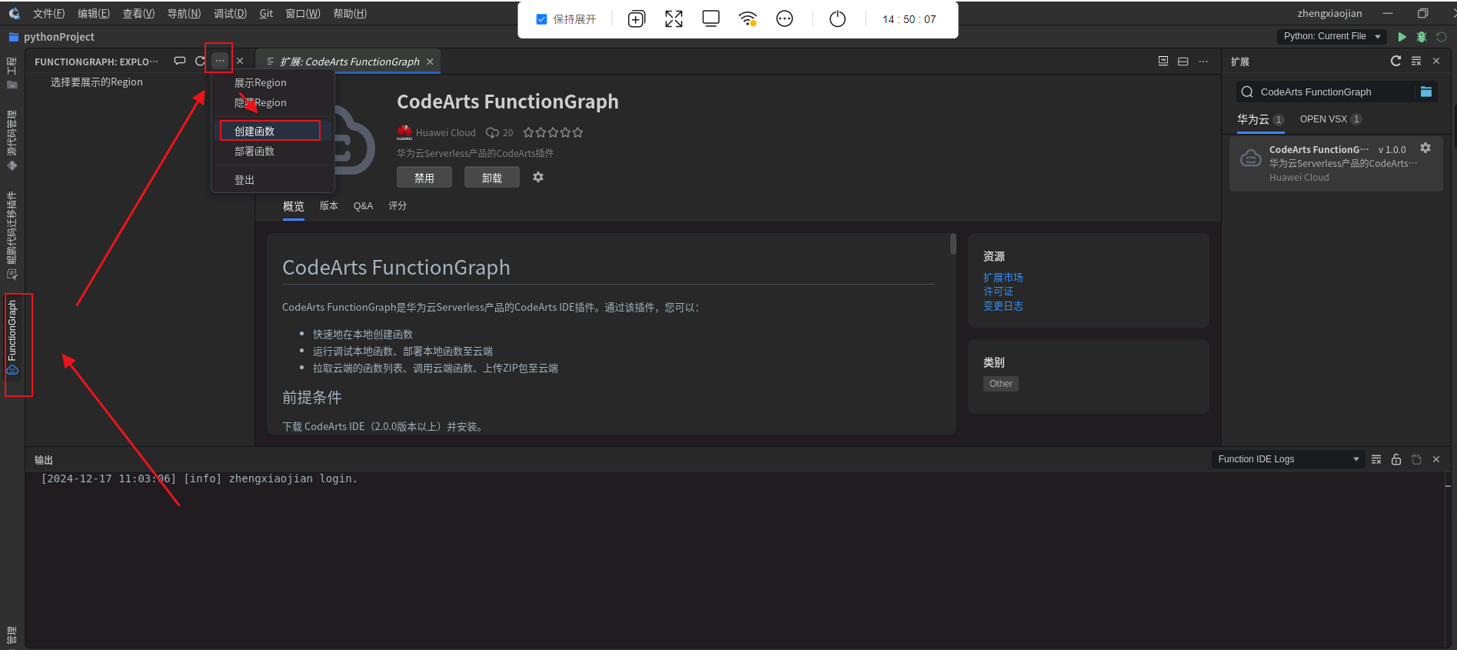Select 登出 to log out
This screenshot has height=650, width=1457.
(x=273, y=179)
